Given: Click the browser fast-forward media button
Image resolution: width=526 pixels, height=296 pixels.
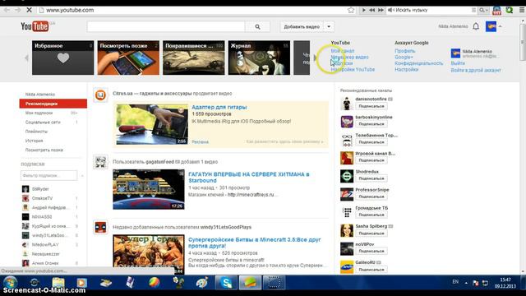Looking at the screenshot, I should [381, 10].
